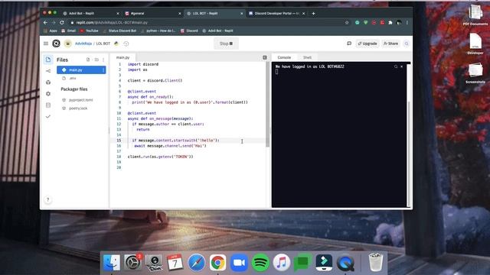This screenshot has width=490, height=275.
Task: Open the main.py file options menu
Action: pos(103,70)
